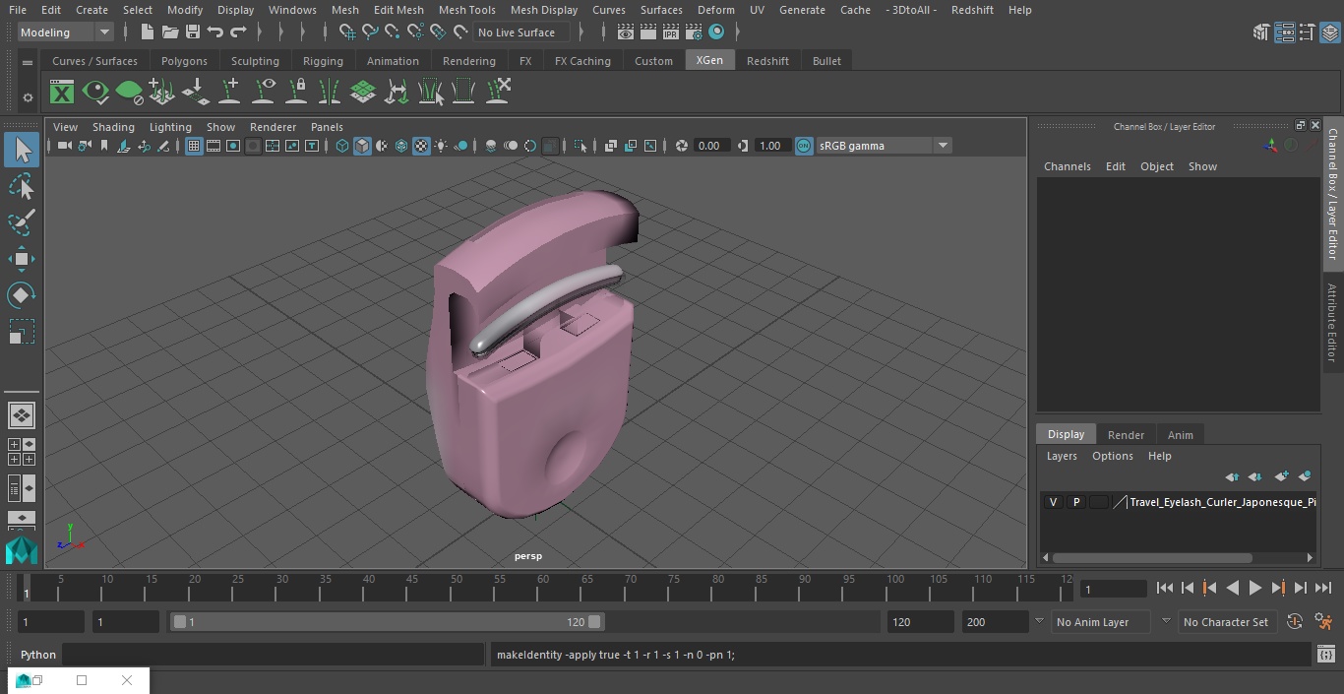Play the animation forwards
Screen dimensions: 1344x694
[x=1255, y=588]
